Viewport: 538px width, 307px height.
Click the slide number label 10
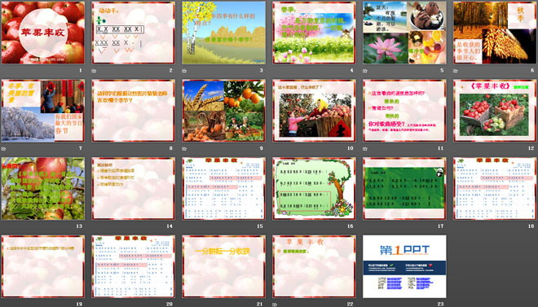coord(350,148)
